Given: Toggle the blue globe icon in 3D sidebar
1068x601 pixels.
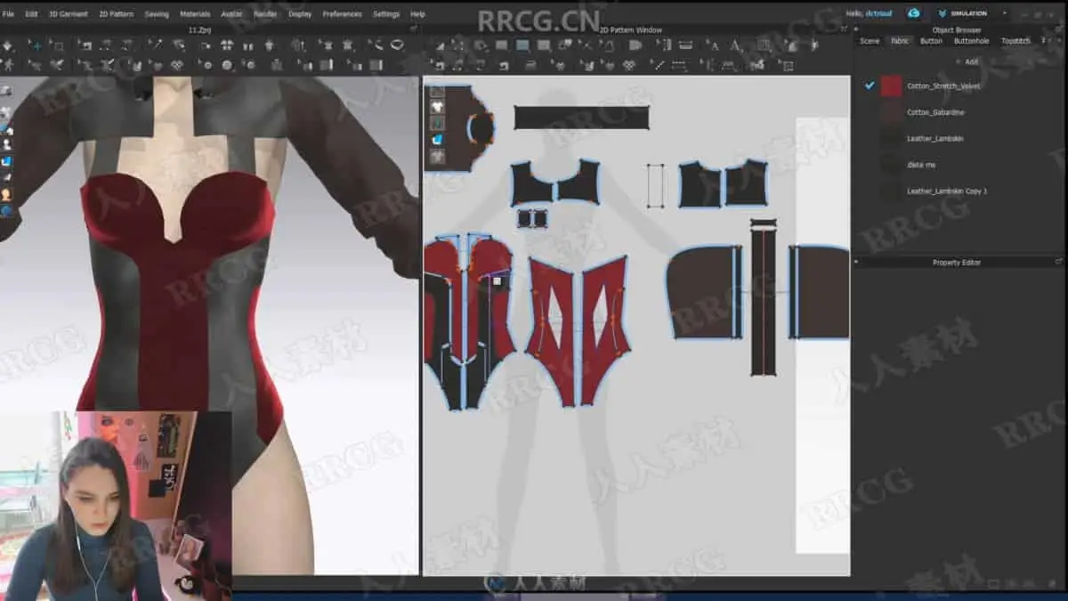Looking at the screenshot, I should click(x=5, y=211).
